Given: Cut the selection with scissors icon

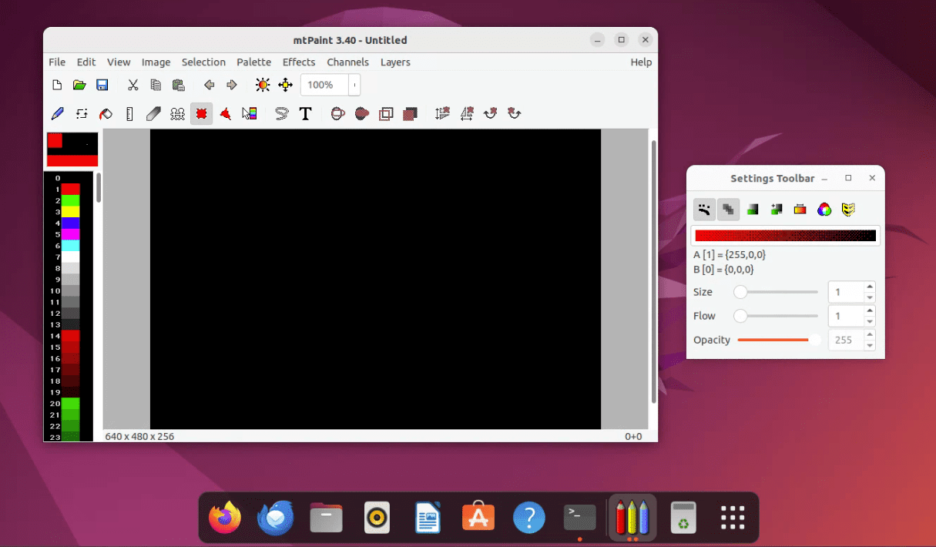Looking at the screenshot, I should point(133,85).
